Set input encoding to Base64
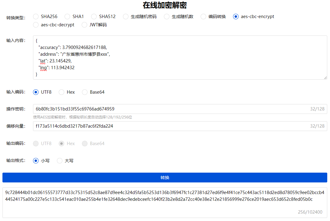Image resolution: width=330 pixels, height=221 pixels. pos(85,92)
